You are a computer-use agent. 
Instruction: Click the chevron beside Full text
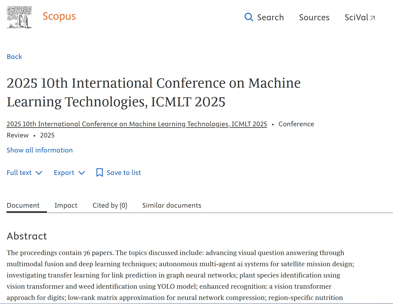[x=39, y=173]
